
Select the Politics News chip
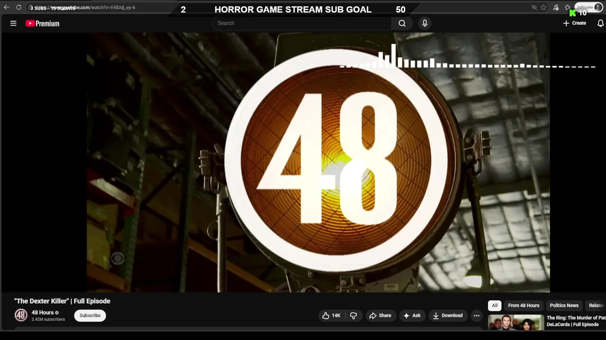[564, 306]
